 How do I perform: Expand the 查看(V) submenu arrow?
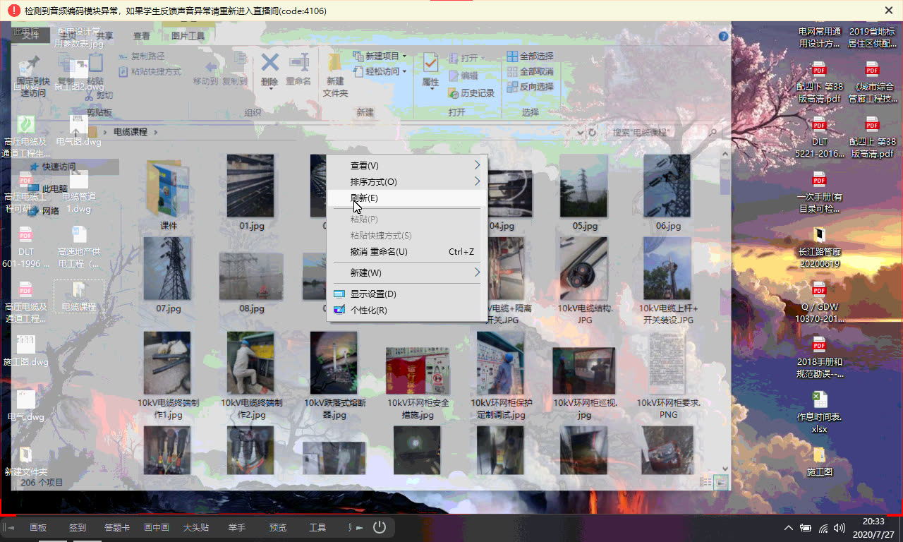coord(477,165)
